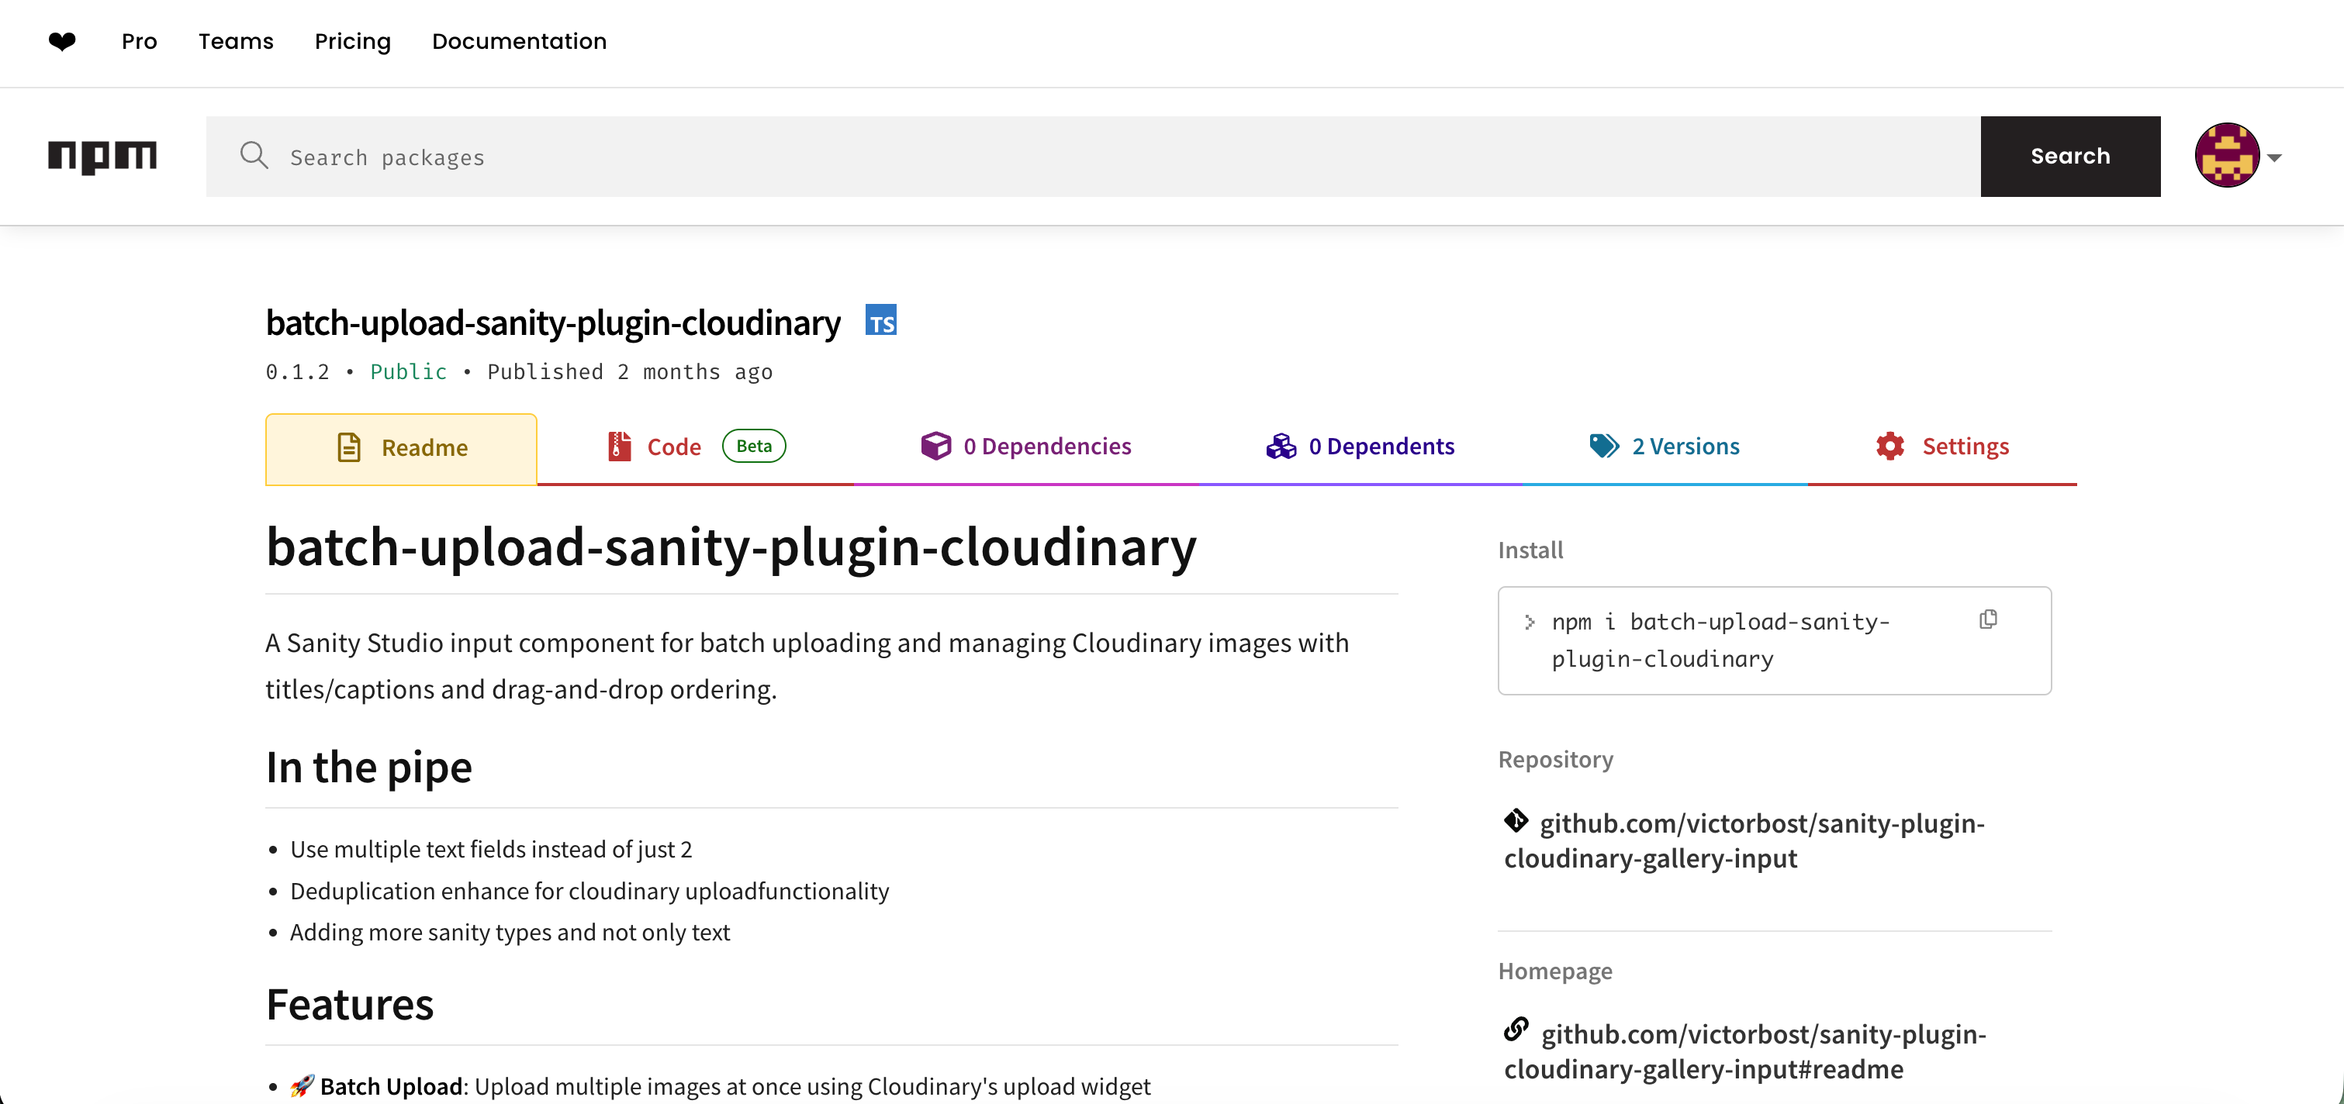
Task: Click the package title next to TS badge
Action: [x=553, y=323]
